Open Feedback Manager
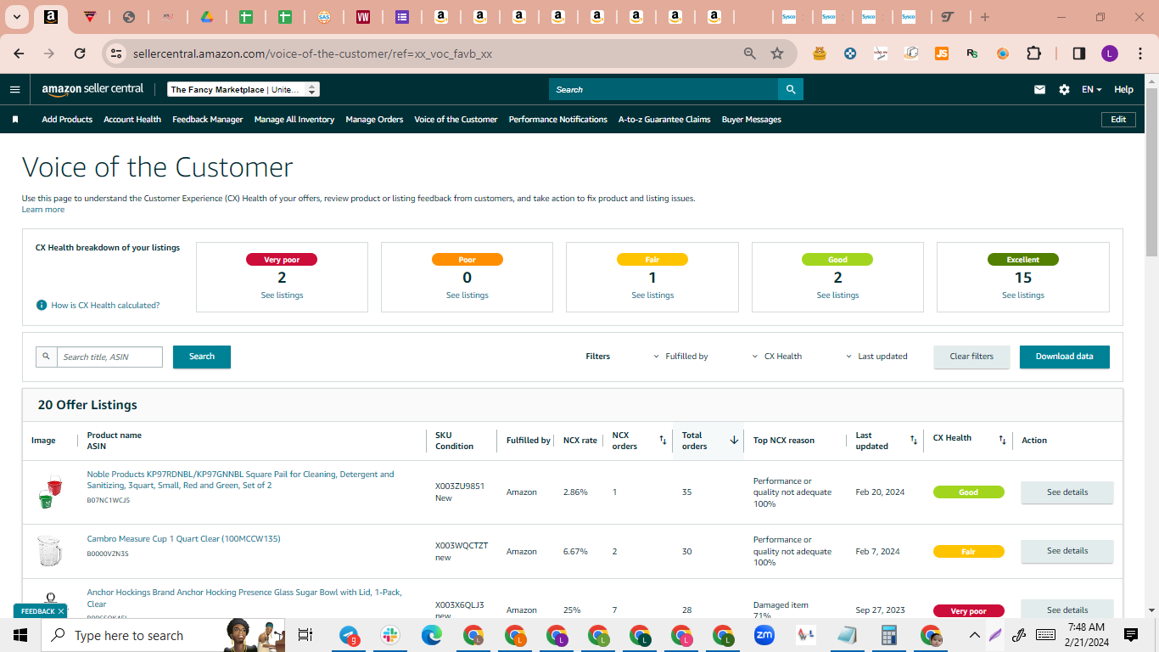This screenshot has width=1159, height=652. point(208,120)
